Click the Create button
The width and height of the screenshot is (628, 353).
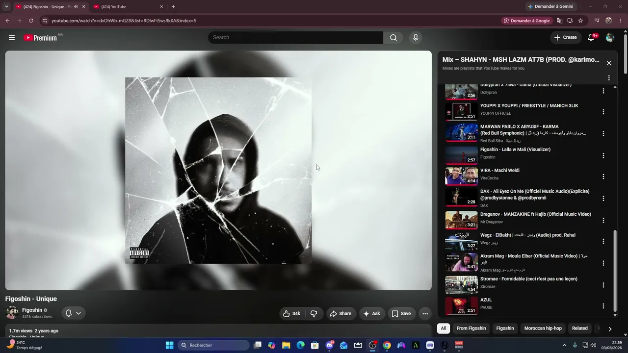tap(565, 38)
